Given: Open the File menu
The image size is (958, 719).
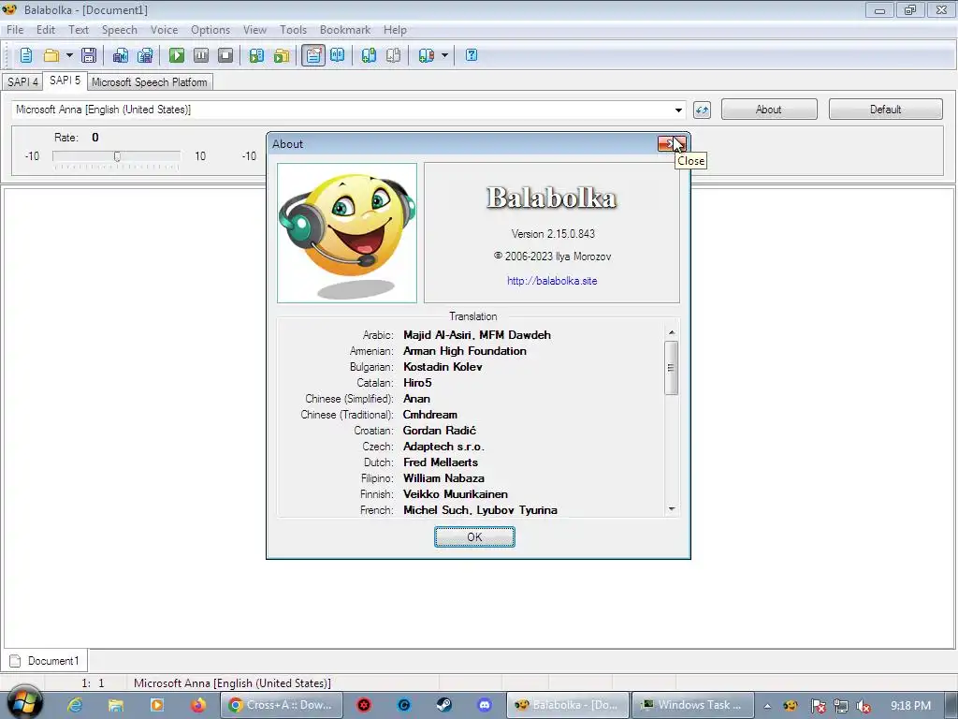Looking at the screenshot, I should tap(15, 30).
